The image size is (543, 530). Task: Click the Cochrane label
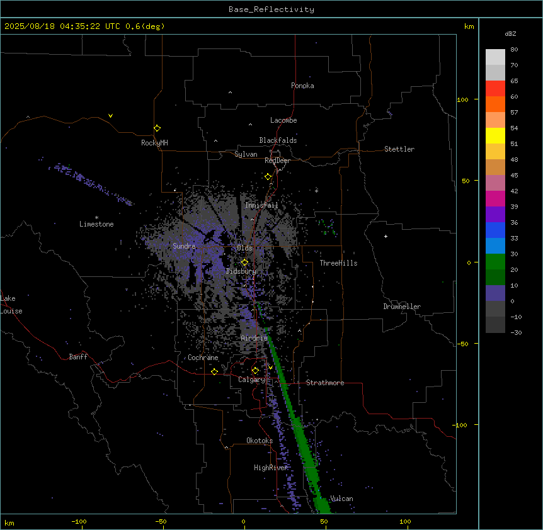(203, 358)
